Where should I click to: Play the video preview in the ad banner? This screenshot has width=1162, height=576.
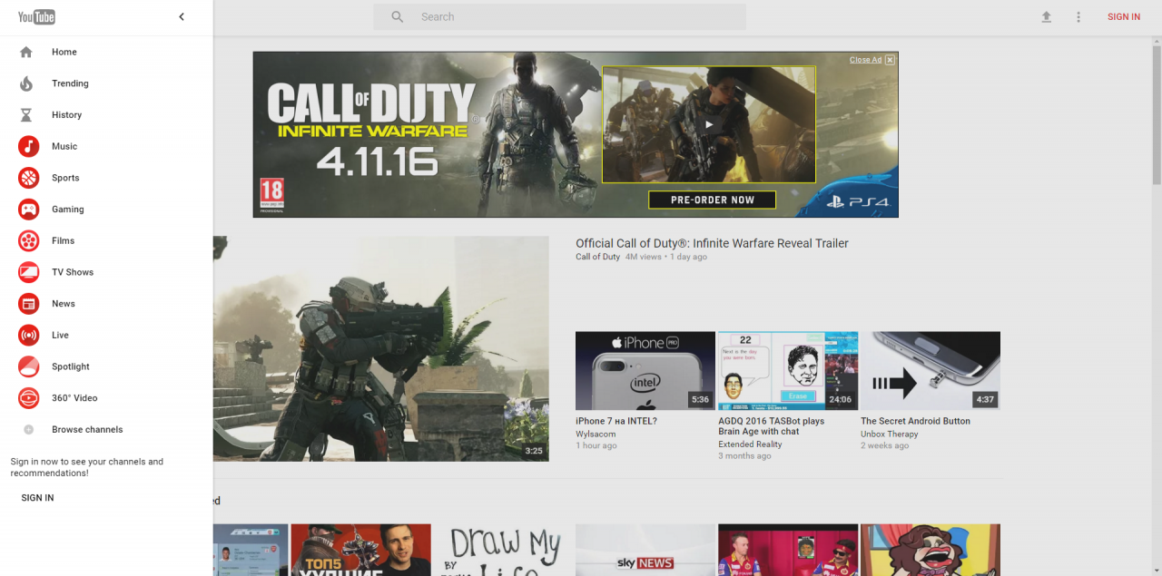click(x=709, y=125)
